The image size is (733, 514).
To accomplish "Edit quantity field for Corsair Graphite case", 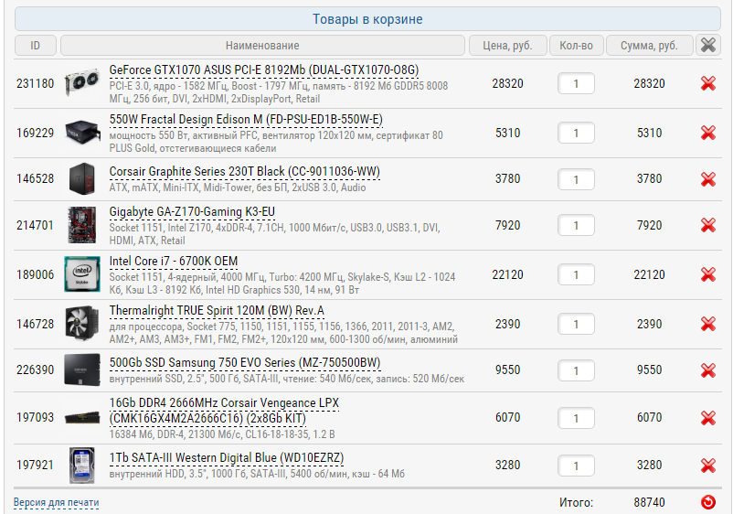I will pyautogui.click(x=576, y=179).
